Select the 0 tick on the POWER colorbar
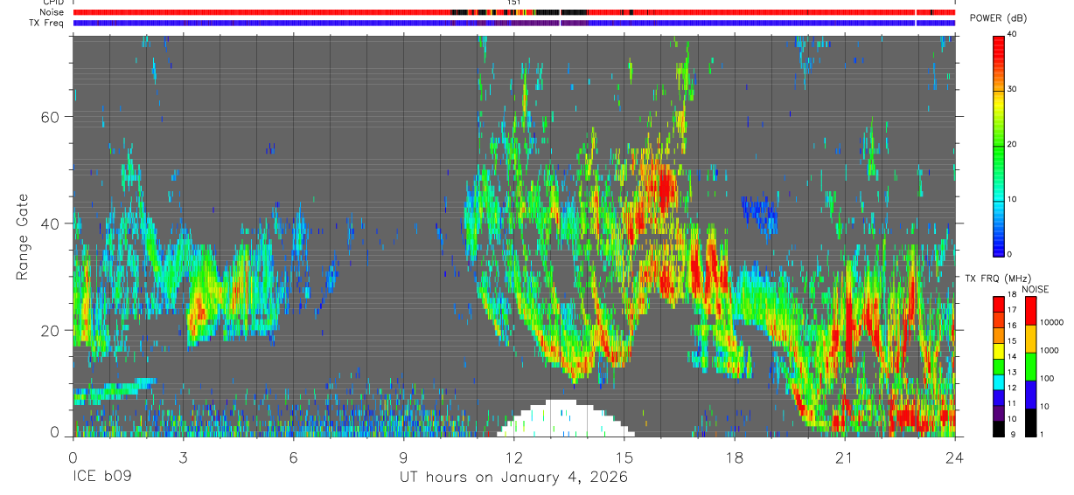 coord(1010,254)
